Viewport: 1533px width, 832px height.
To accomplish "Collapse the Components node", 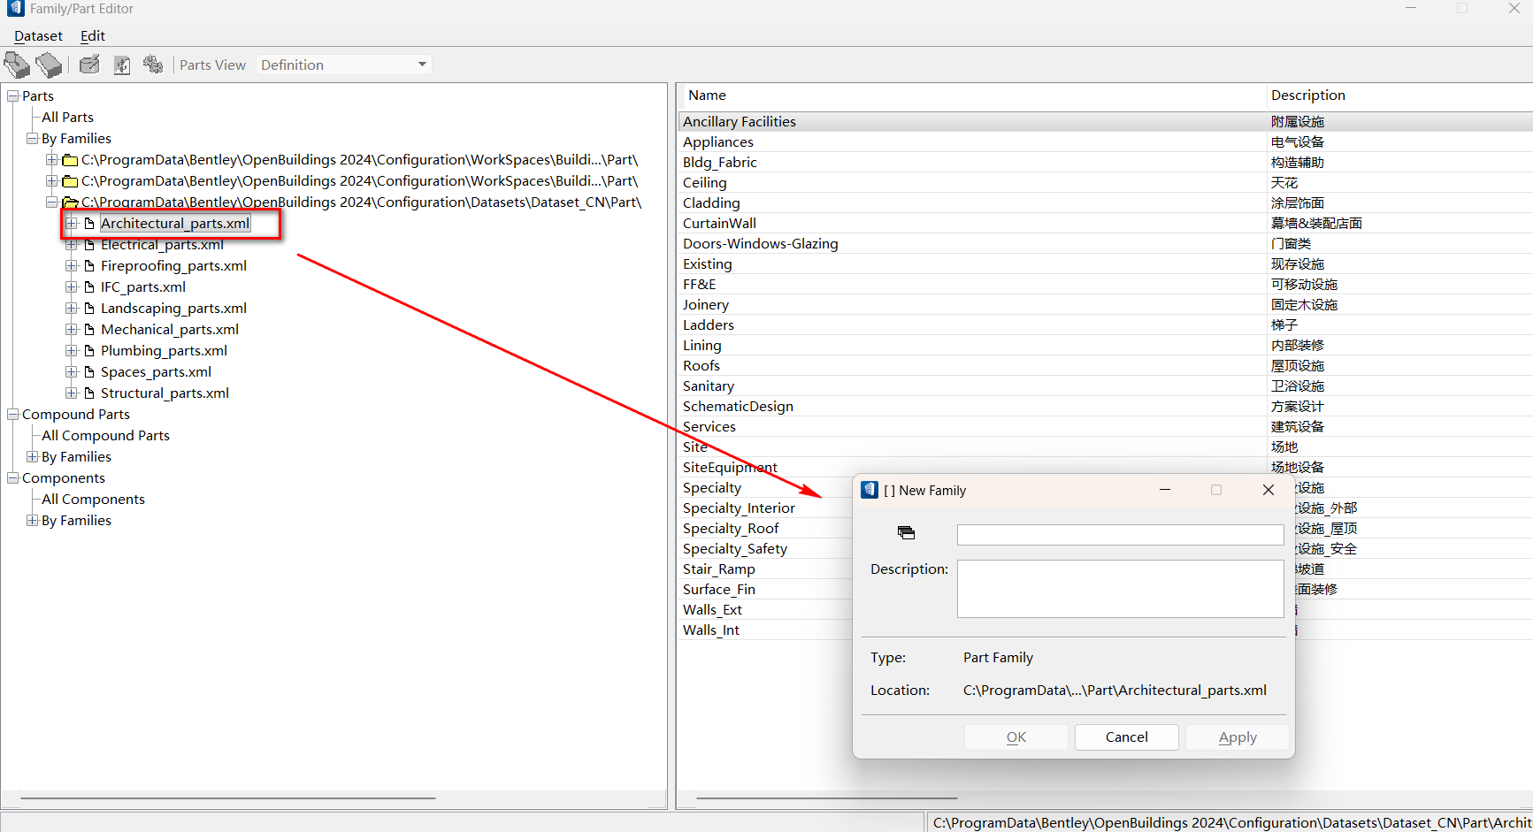I will [x=13, y=478].
